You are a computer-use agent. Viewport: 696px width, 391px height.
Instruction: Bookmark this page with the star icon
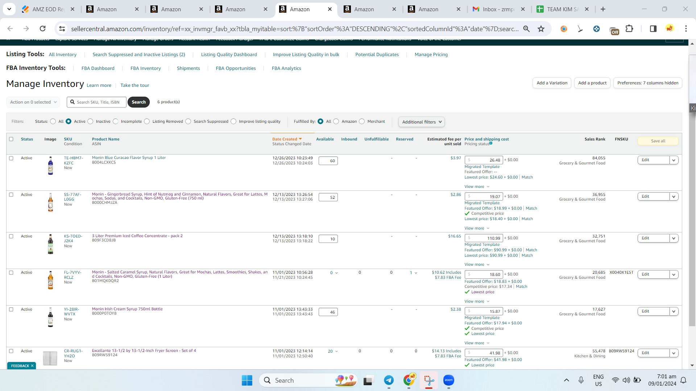pos(541,29)
